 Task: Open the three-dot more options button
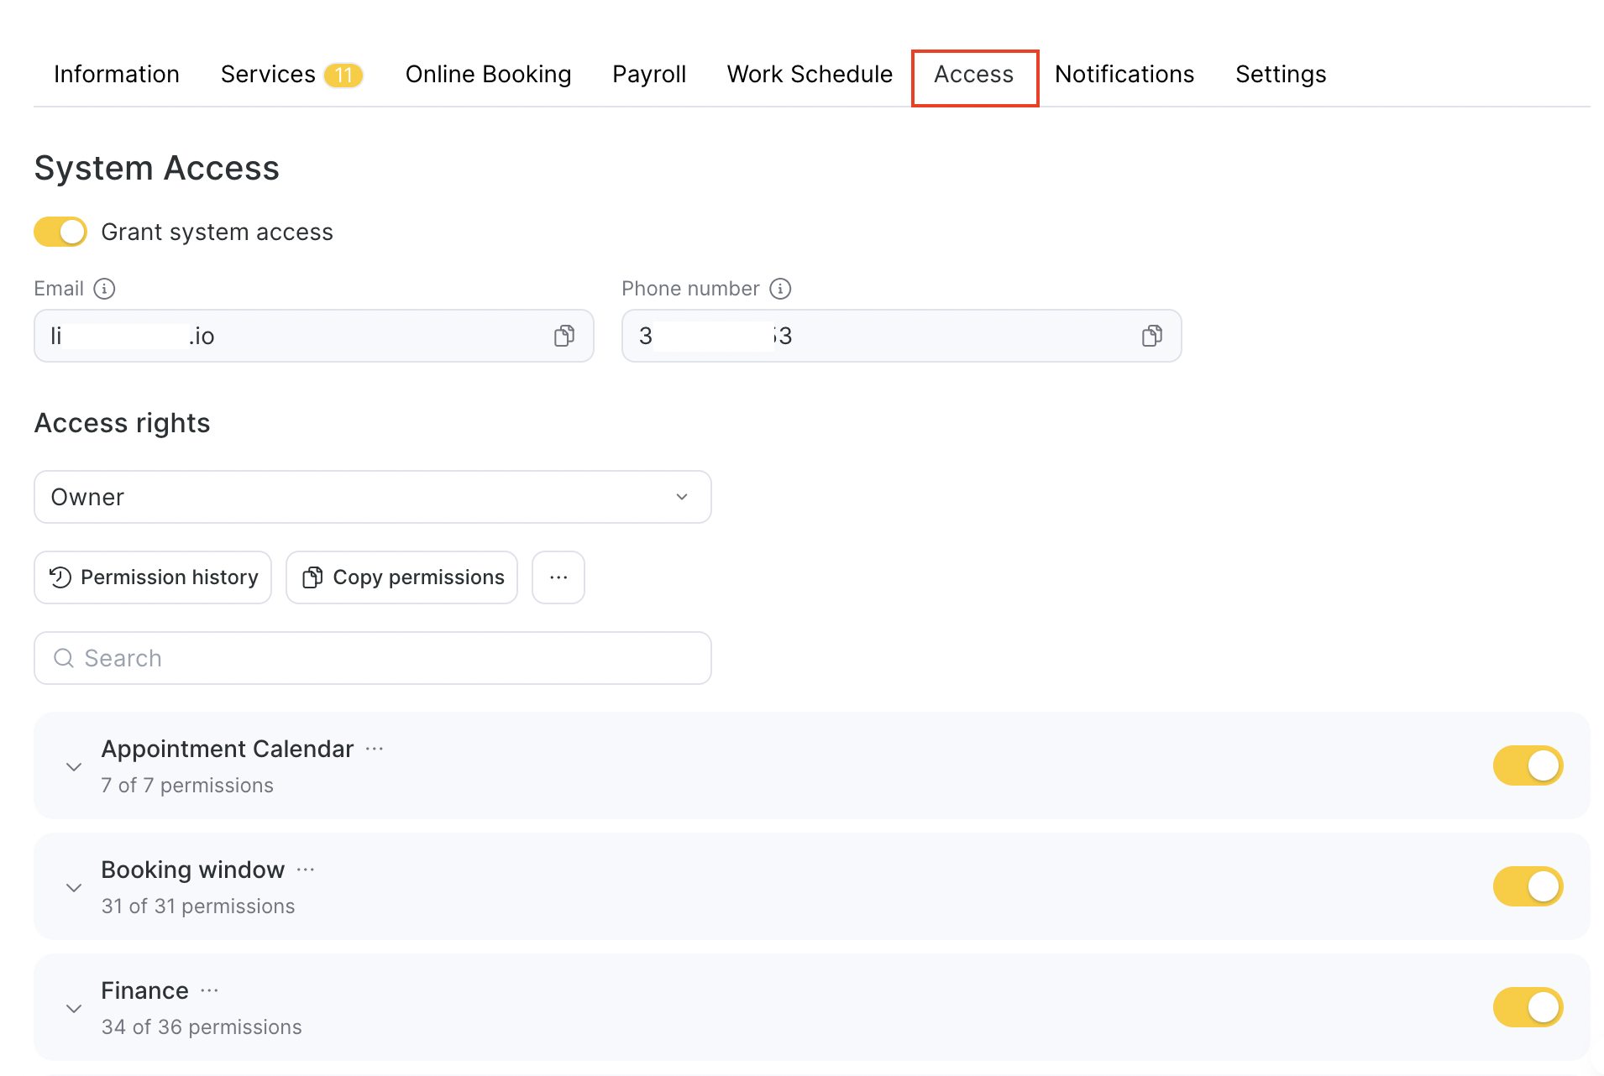[558, 577]
